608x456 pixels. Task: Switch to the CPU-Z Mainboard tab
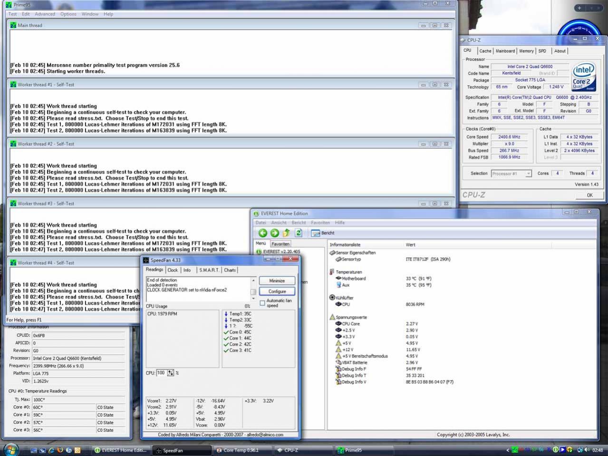505,51
